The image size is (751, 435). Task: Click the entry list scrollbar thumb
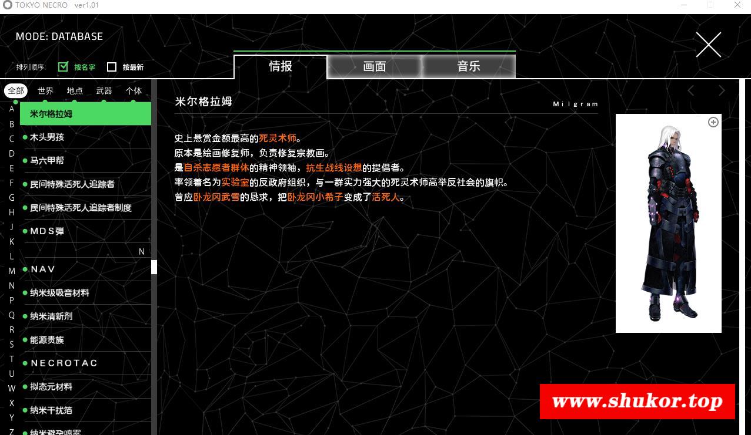click(154, 267)
